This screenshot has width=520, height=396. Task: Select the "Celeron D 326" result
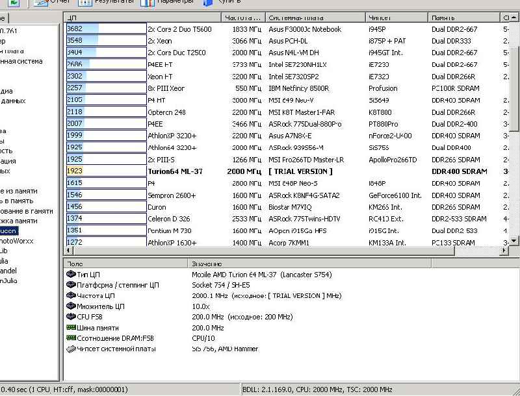pos(169,219)
